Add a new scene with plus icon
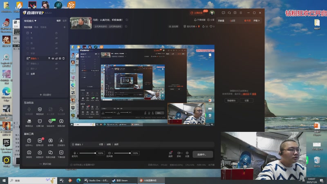Viewport: 327px width, 184px height. (x=65, y=27)
